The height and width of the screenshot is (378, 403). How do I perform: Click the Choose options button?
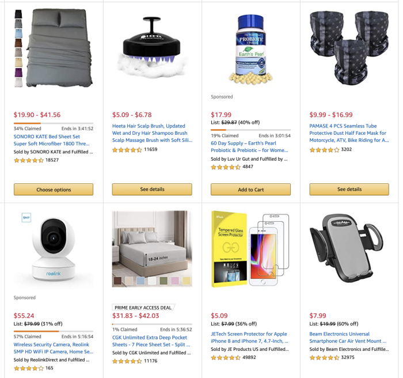point(54,190)
